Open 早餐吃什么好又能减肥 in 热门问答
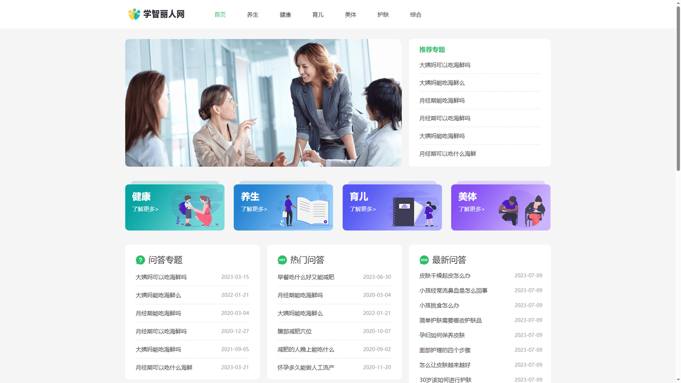This screenshot has width=681, height=383. point(306,277)
